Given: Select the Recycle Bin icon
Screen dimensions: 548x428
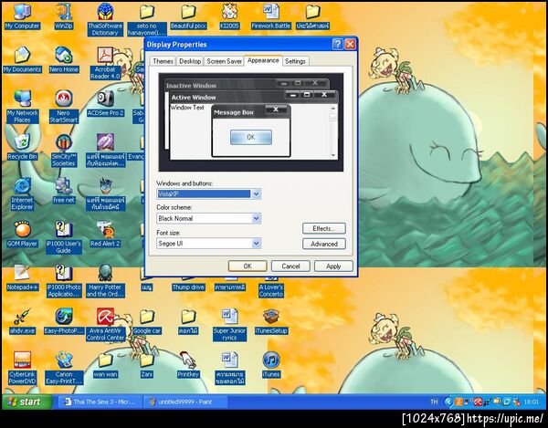Looking at the screenshot, I should tap(22, 147).
